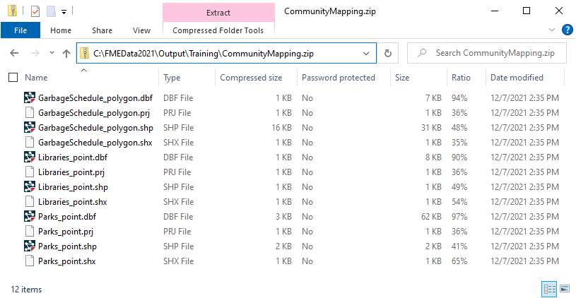The height and width of the screenshot is (298, 576).
Task: Click the file name Libraries_point.dbf
Action: pyautogui.click(x=73, y=157)
